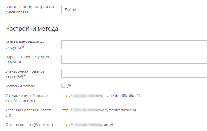
Task: Click the PayPal API account name field
Action: tap(134, 45)
